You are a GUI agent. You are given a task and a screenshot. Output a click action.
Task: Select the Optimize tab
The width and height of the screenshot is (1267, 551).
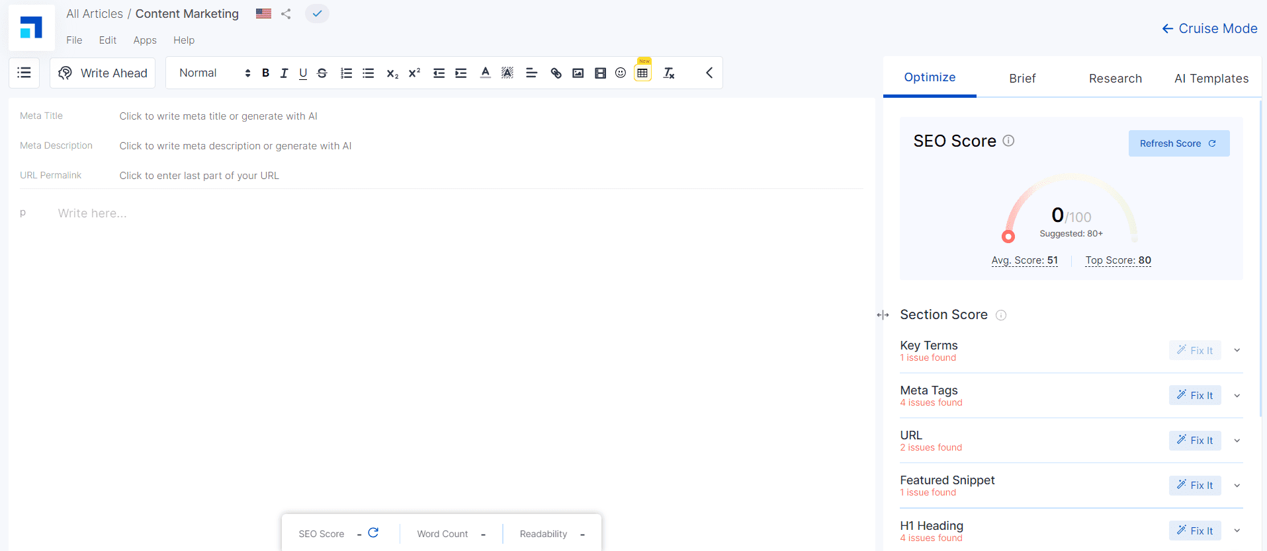[930, 77]
